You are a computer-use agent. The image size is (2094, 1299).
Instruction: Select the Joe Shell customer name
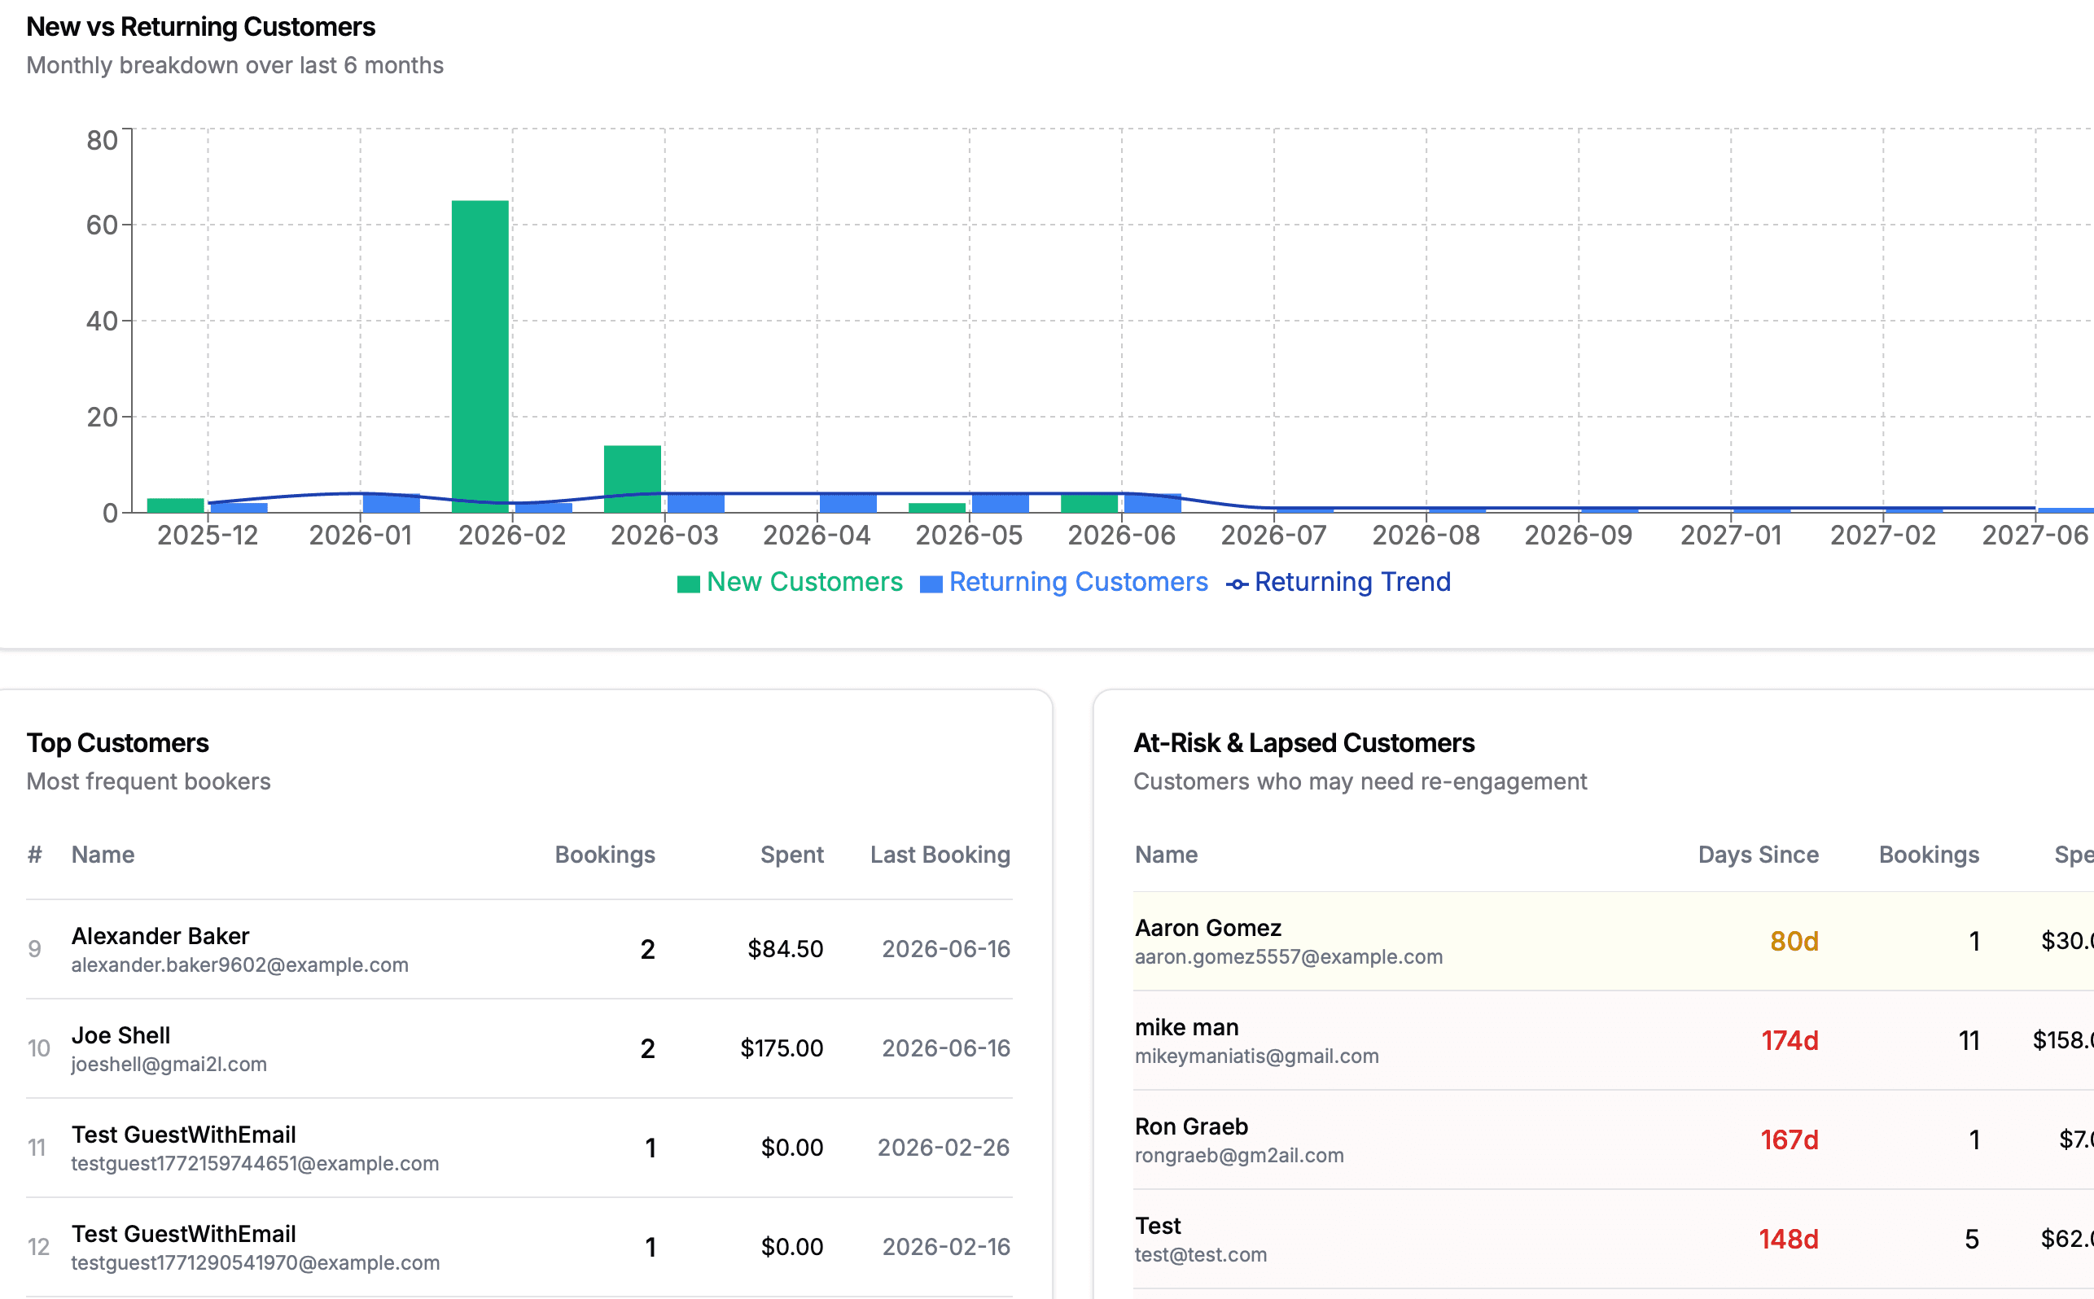[120, 1035]
